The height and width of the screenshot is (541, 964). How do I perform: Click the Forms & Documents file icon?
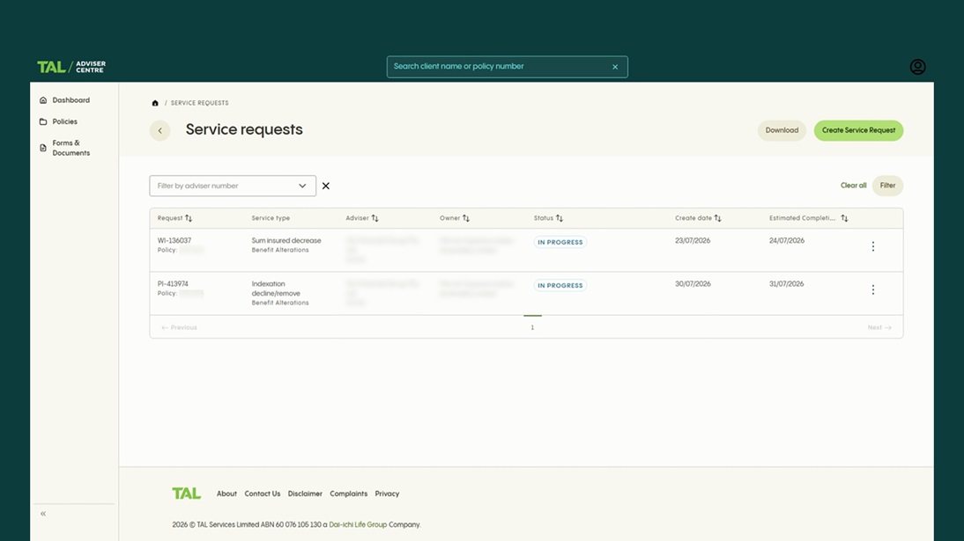[x=43, y=148]
